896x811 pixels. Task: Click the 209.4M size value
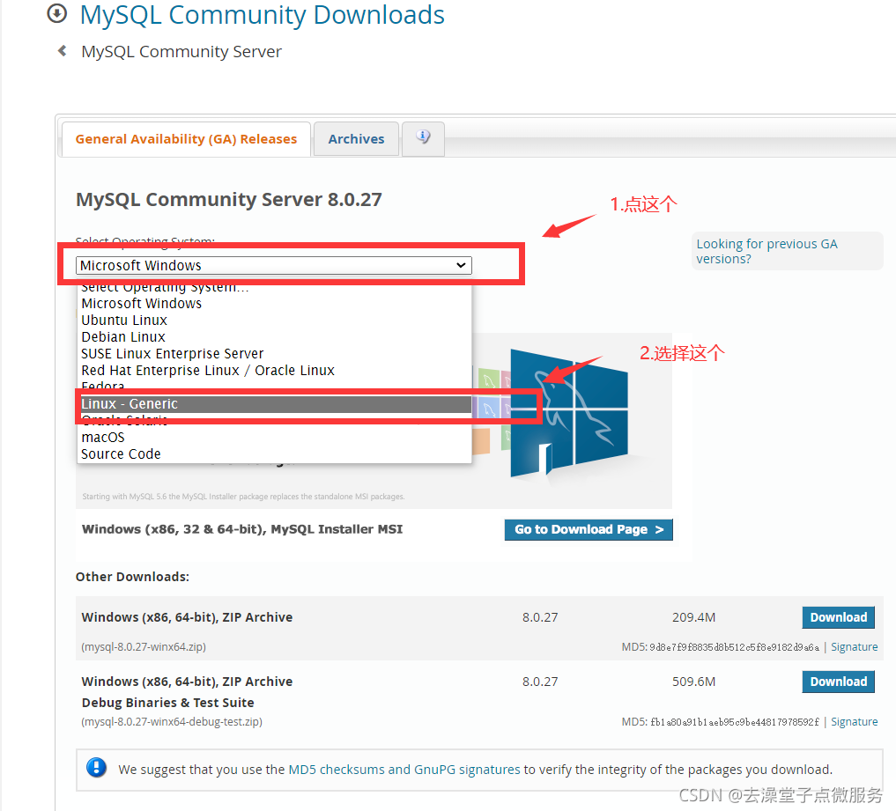coord(693,616)
